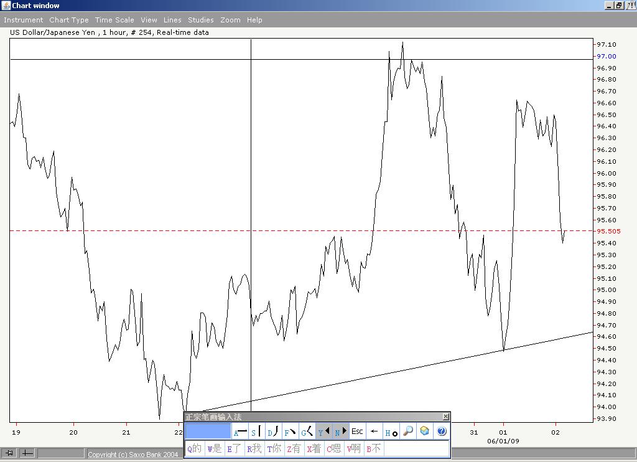Open the Studies menu
The height and width of the screenshot is (462, 637).
click(x=201, y=20)
